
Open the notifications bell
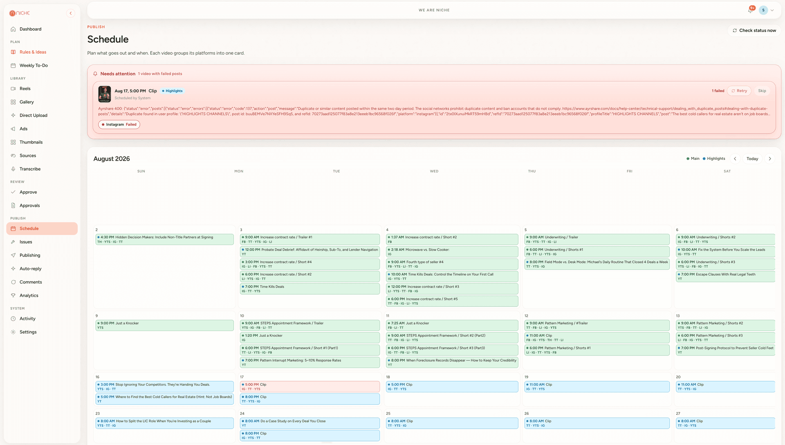click(750, 10)
